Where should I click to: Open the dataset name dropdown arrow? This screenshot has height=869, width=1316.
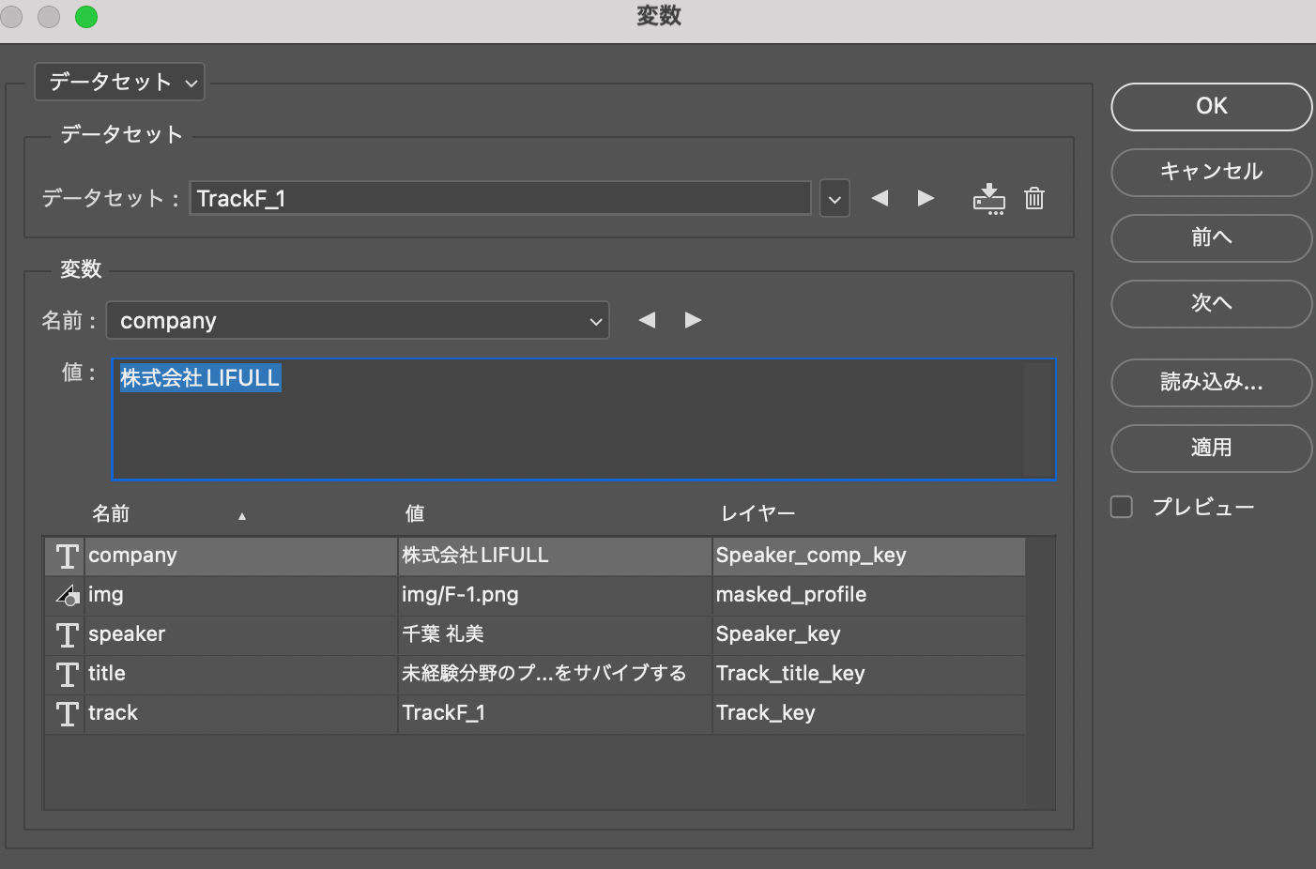(x=834, y=198)
